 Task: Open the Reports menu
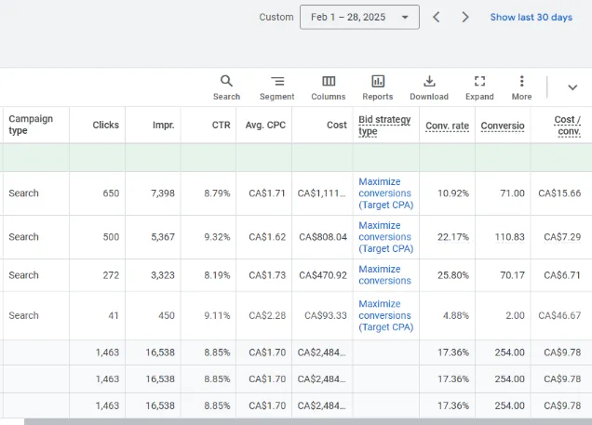pyautogui.click(x=378, y=87)
